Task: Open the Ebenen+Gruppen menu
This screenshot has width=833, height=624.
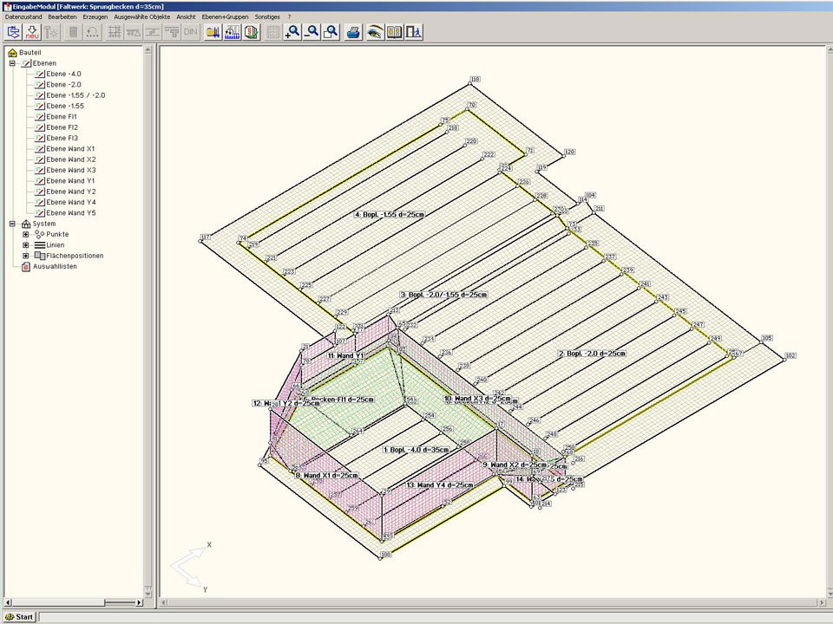Action: point(224,16)
